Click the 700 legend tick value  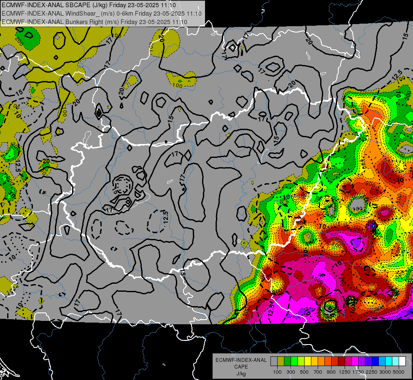(318, 372)
